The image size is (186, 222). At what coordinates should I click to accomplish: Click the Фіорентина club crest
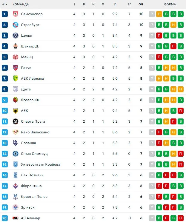click(x=16, y=186)
